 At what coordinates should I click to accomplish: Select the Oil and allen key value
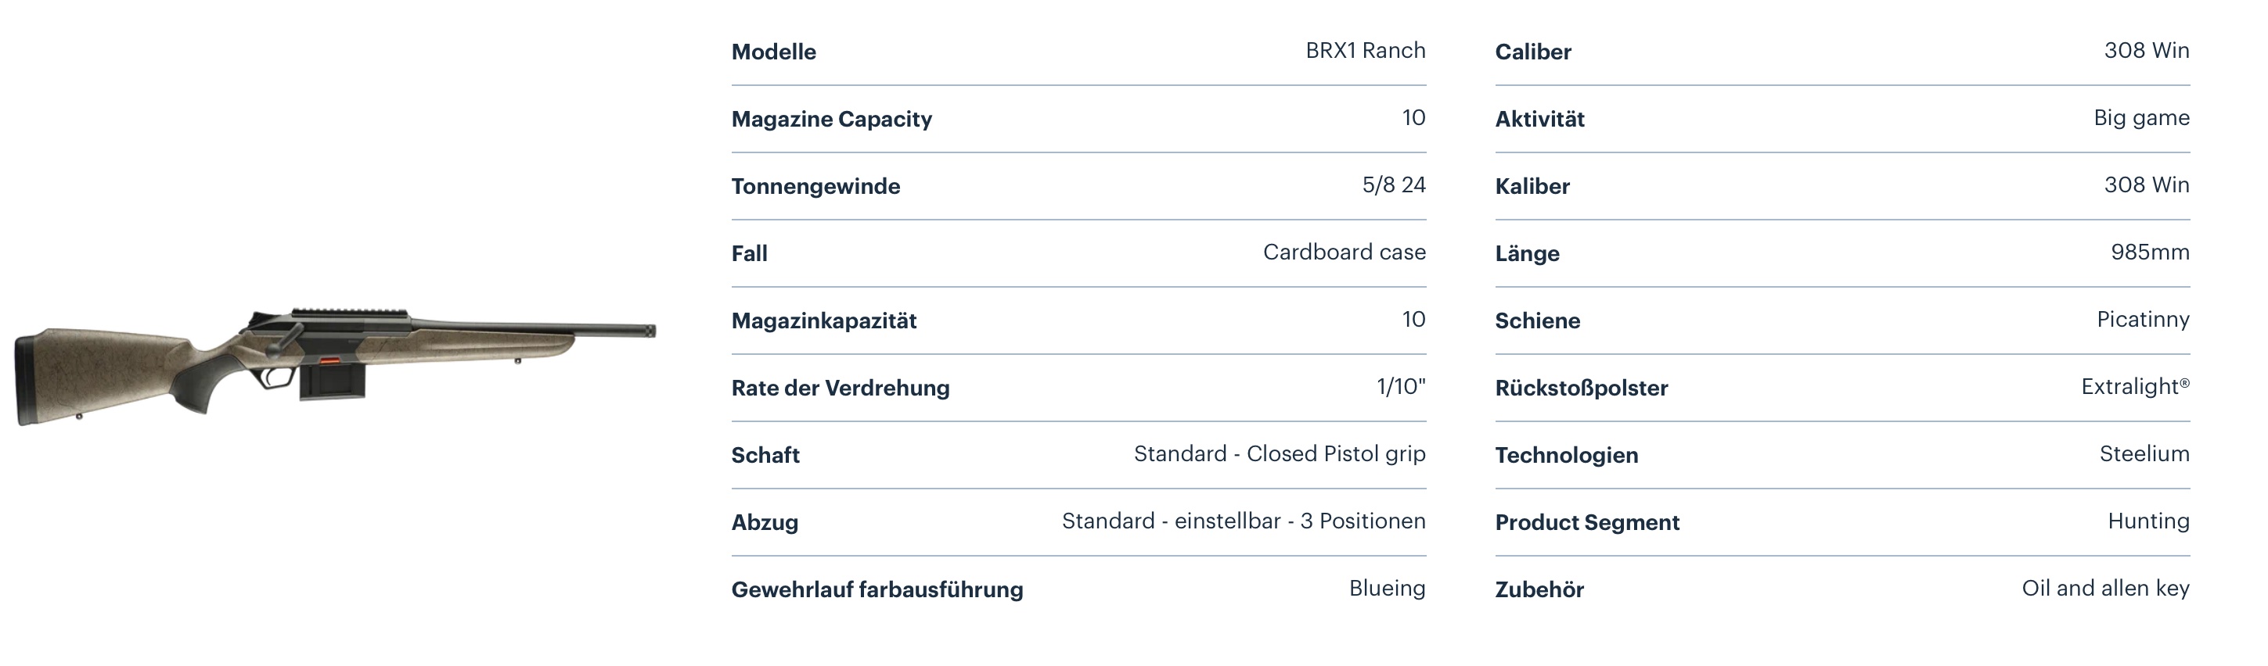click(2104, 589)
